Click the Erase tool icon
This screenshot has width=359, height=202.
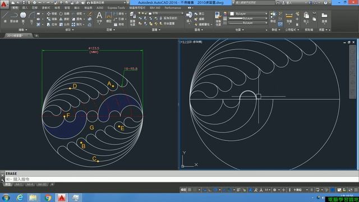click(90, 14)
